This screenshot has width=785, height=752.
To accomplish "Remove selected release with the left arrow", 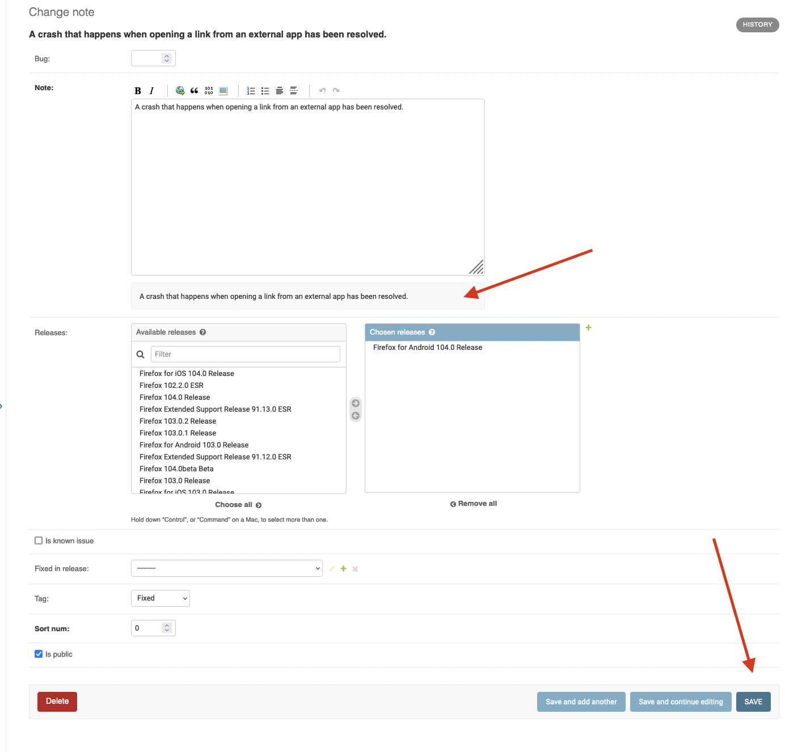I will (356, 416).
